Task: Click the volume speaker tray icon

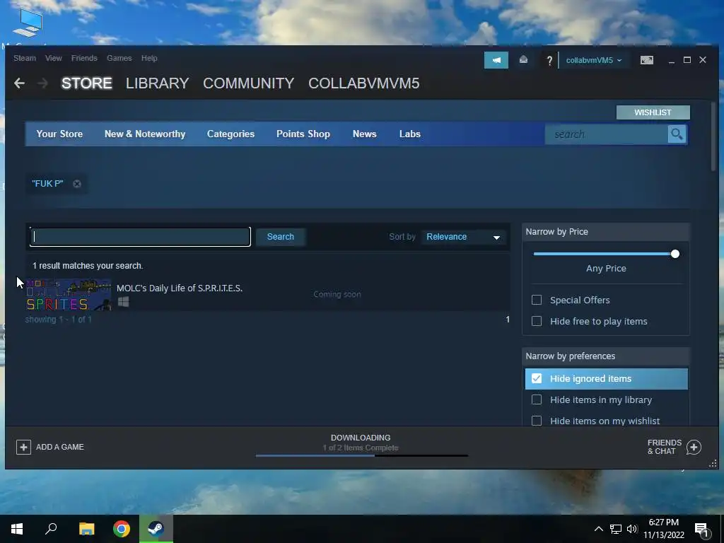Action: (x=631, y=529)
